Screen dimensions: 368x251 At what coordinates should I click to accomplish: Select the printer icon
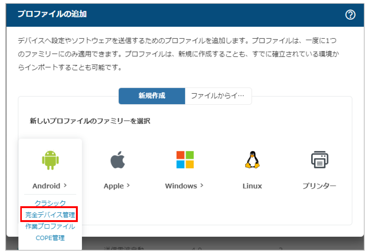[320, 160]
